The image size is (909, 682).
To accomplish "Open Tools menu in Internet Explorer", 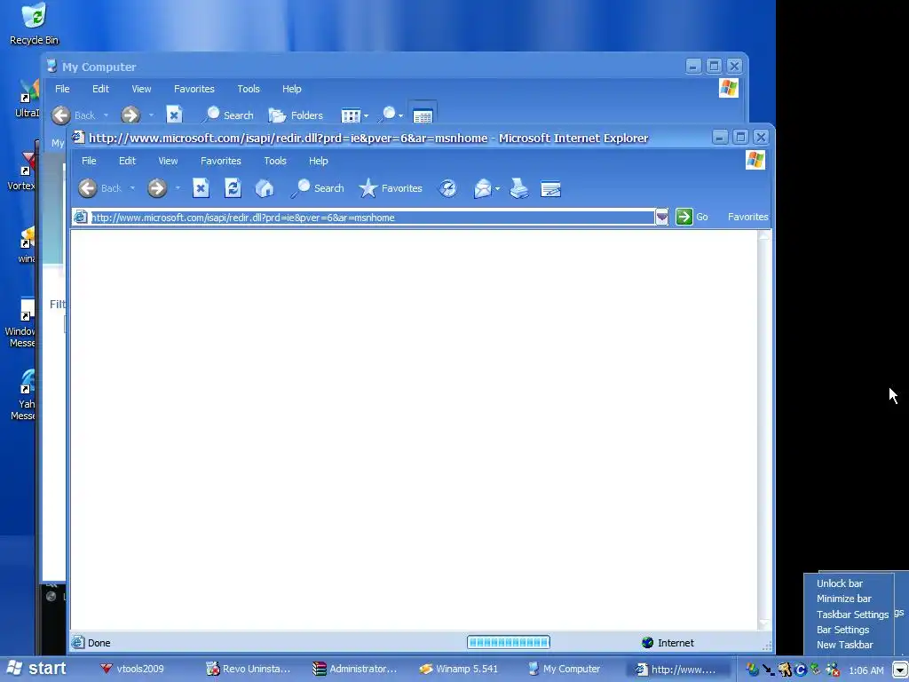I will (x=275, y=161).
